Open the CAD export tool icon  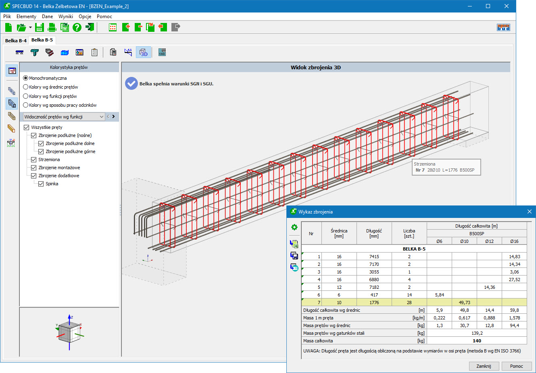click(x=162, y=52)
